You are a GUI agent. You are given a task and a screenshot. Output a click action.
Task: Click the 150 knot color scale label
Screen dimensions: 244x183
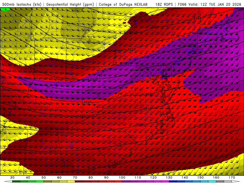click(x=200, y=178)
